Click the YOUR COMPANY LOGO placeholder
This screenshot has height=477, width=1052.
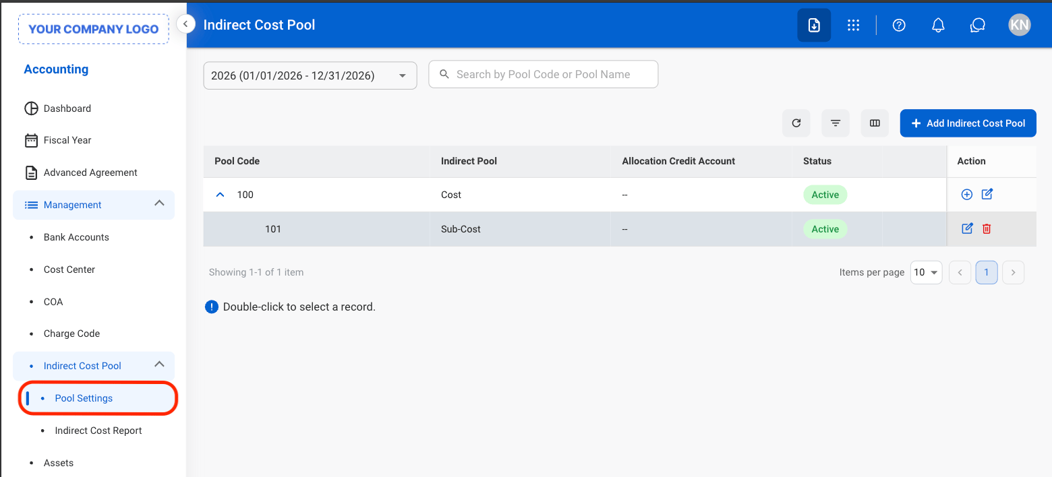tap(94, 29)
